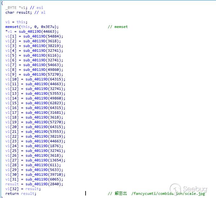Image resolution: width=216 pixels, height=198 pixels.
Task: Select the v1[14] assignment line
Action: tap(35, 99)
